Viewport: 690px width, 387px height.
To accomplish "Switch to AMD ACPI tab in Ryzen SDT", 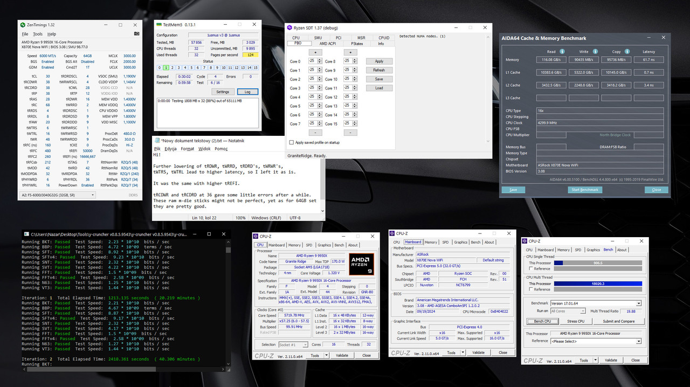I will pyautogui.click(x=328, y=44).
